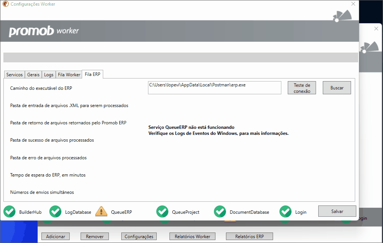
Task: Click the Promob fan logo in header
Action: pos(342,16)
